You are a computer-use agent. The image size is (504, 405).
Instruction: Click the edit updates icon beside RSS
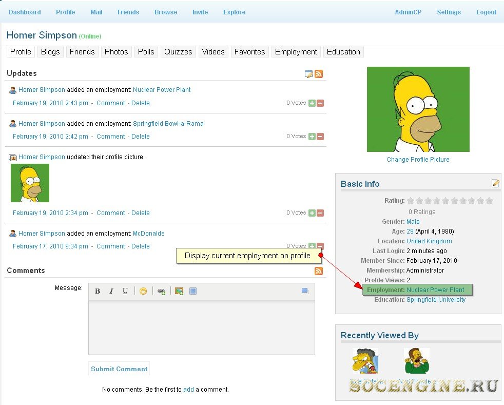[x=308, y=74]
